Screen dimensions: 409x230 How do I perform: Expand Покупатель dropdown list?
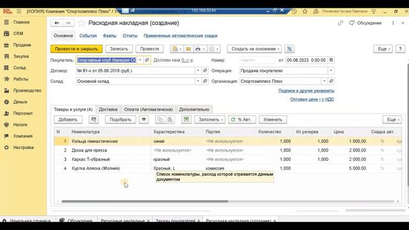click(x=140, y=60)
